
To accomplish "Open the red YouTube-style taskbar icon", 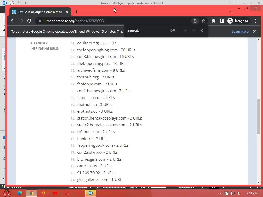I will tap(55, 193).
